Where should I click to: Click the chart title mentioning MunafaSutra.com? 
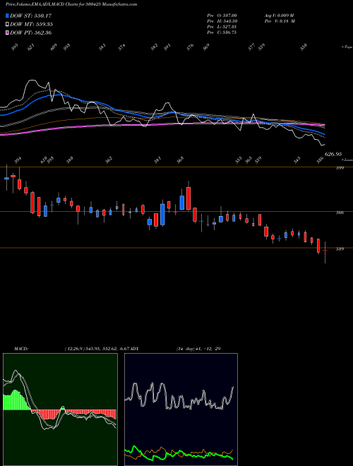(71, 4)
